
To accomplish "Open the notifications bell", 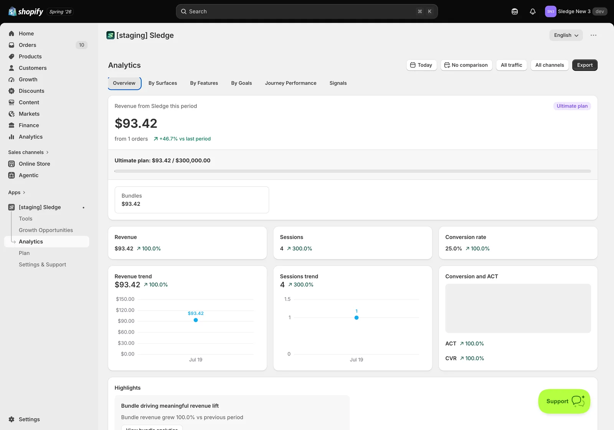I will (533, 12).
